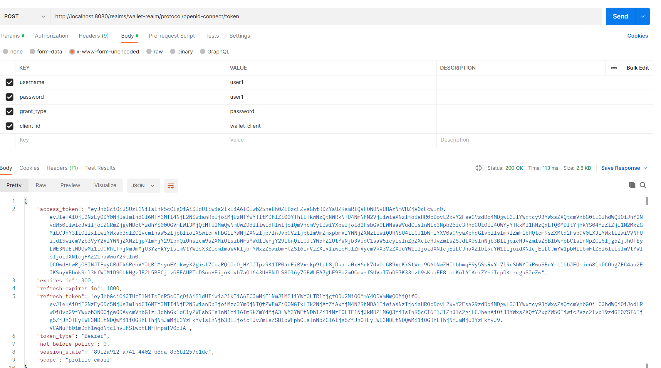This screenshot has height=368, width=661.
Task: Expand the Send button arrow menu
Action: [643, 16]
